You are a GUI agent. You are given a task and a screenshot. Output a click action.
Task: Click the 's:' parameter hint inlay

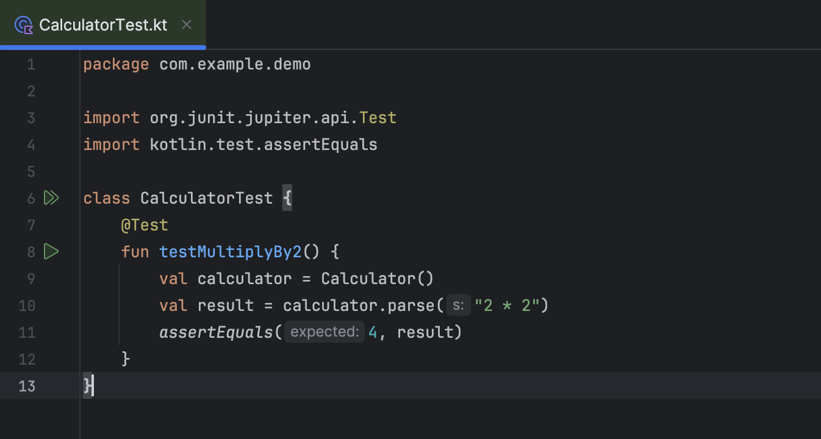459,305
